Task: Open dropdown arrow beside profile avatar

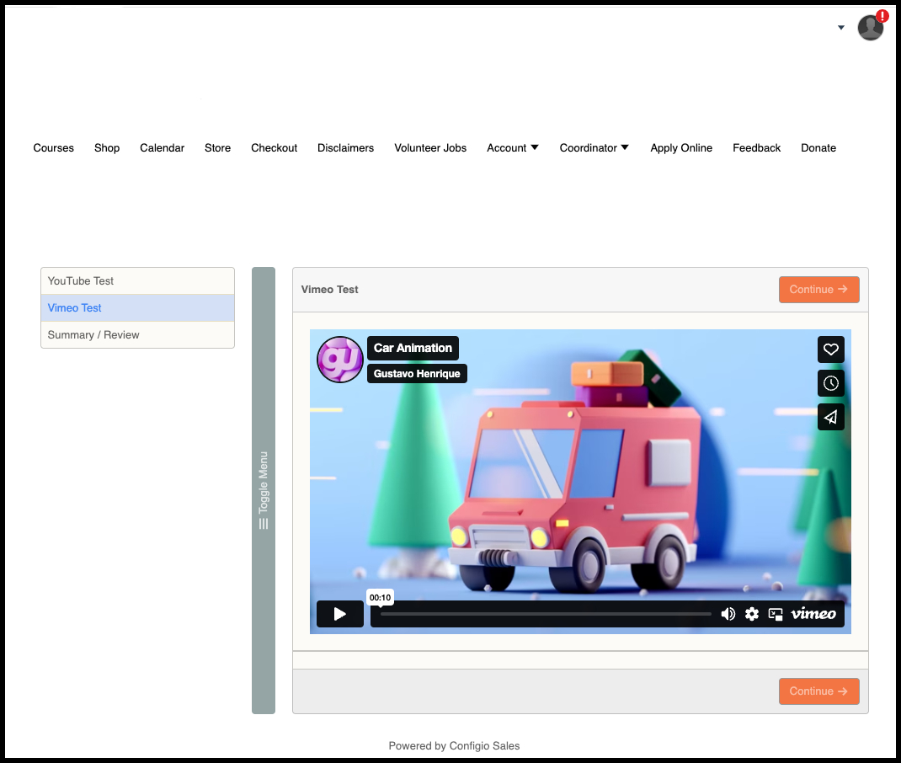Action: point(840,28)
